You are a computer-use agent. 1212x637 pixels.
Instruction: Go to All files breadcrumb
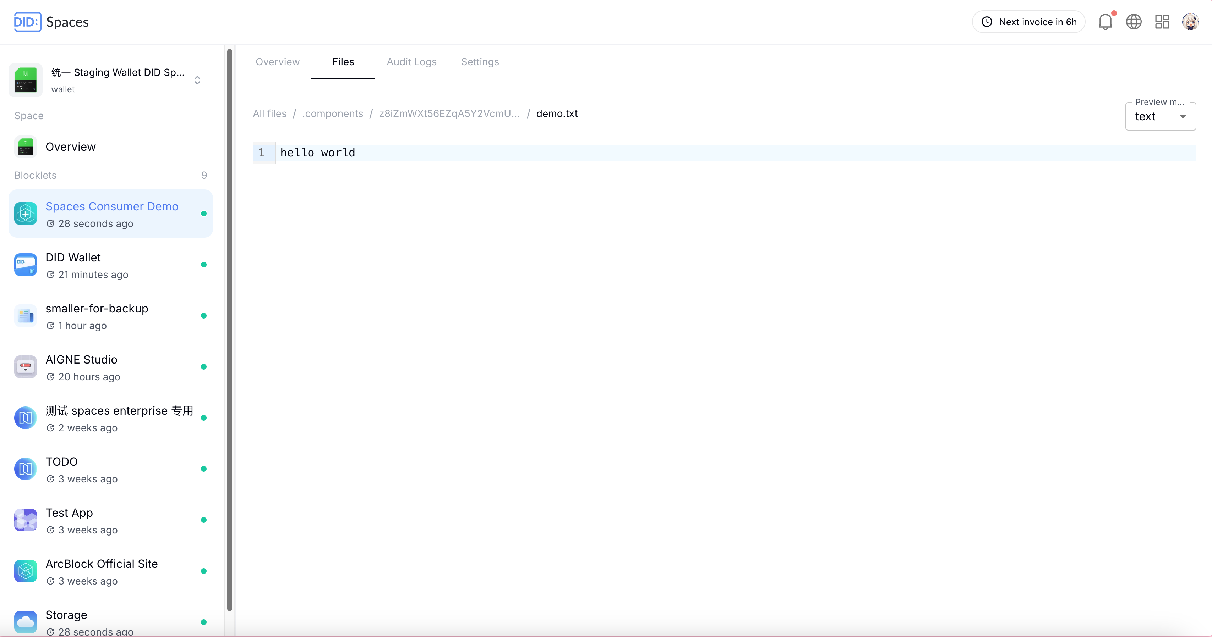(269, 114)
